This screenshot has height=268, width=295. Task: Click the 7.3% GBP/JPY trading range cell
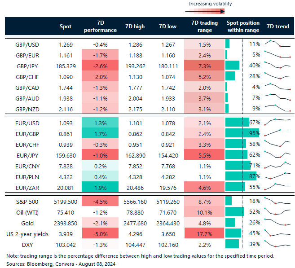point(204,66)
